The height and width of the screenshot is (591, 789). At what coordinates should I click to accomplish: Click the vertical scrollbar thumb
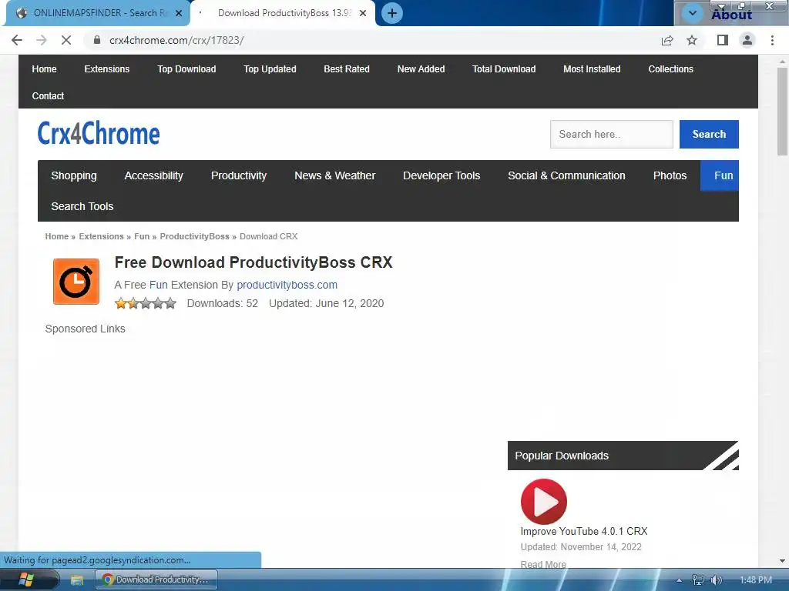pos(782,112)
